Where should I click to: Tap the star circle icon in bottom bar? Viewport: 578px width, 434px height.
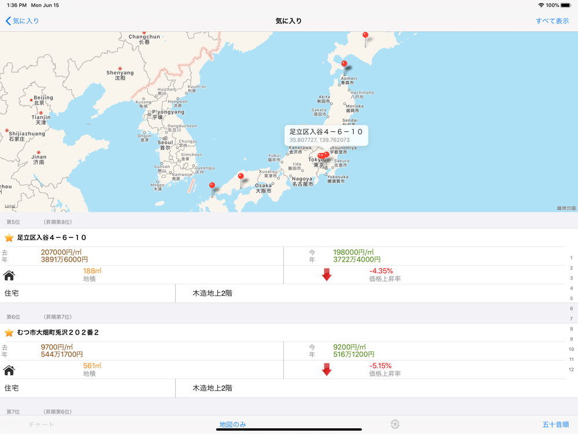pyautogui.click(x=395, y=424)
